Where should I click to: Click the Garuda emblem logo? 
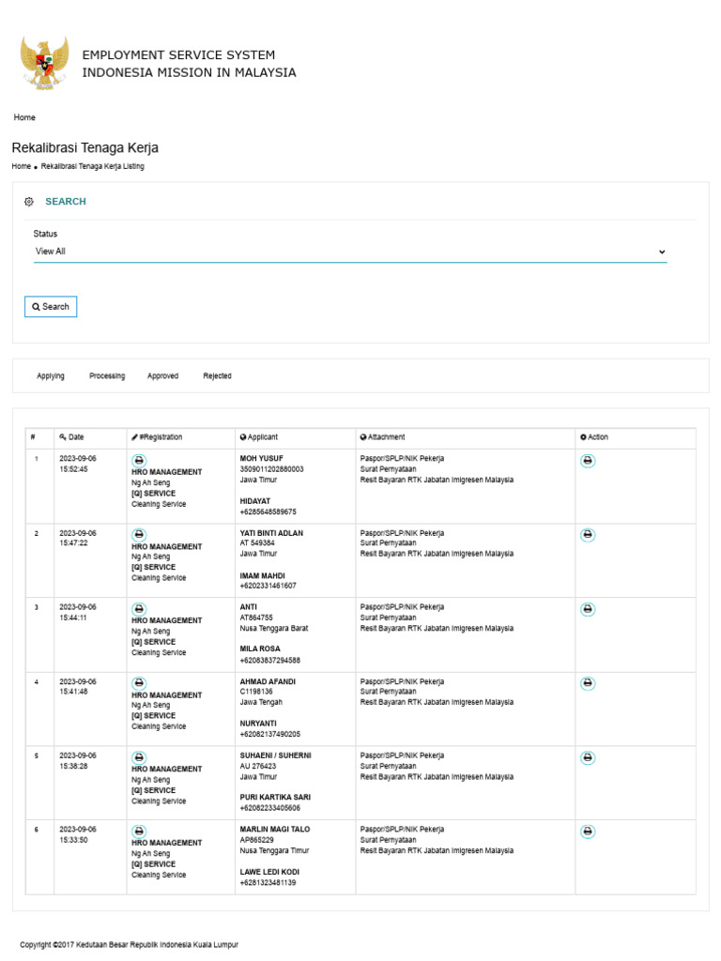[x=44, y=63]
